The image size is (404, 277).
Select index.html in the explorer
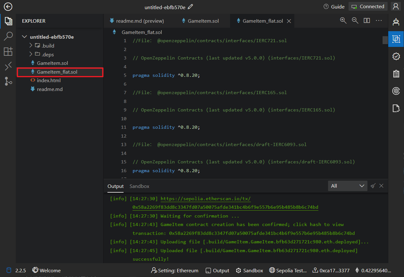click(x=49, y=81)
